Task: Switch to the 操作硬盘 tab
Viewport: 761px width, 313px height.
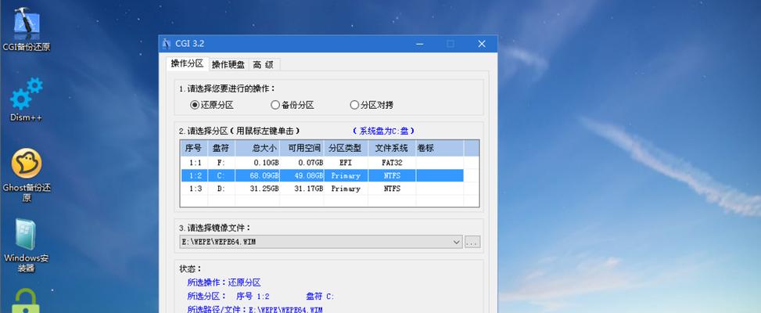Action: 228,64
